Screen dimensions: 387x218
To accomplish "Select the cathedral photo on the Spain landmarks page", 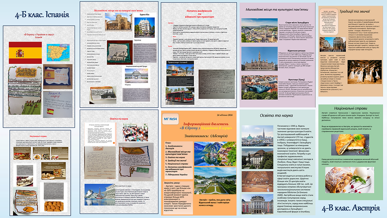I will [118, 22].
